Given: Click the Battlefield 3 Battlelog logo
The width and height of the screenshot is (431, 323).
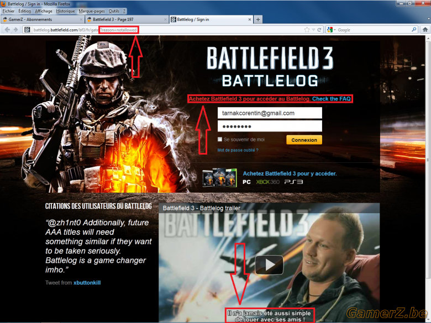Looking at the screenshot, I should [x=270, y=67].
